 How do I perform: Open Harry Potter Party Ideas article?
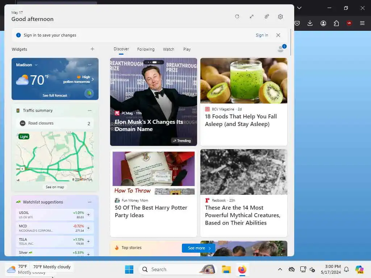coord(151,211)
